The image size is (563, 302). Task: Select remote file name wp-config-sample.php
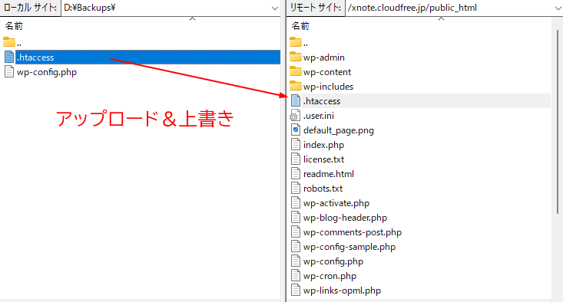349,247
